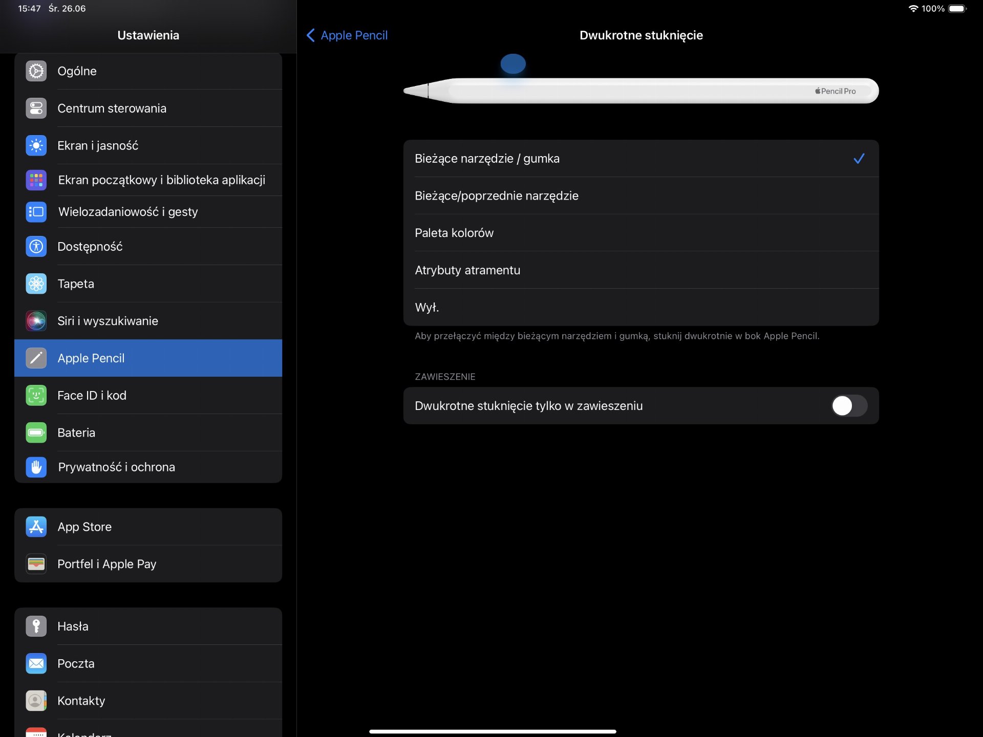Screen dimensions: 983x737
Task: Tap Wi-Fi status bar icon
Action: pyautogui.click(x=913, y=9)
